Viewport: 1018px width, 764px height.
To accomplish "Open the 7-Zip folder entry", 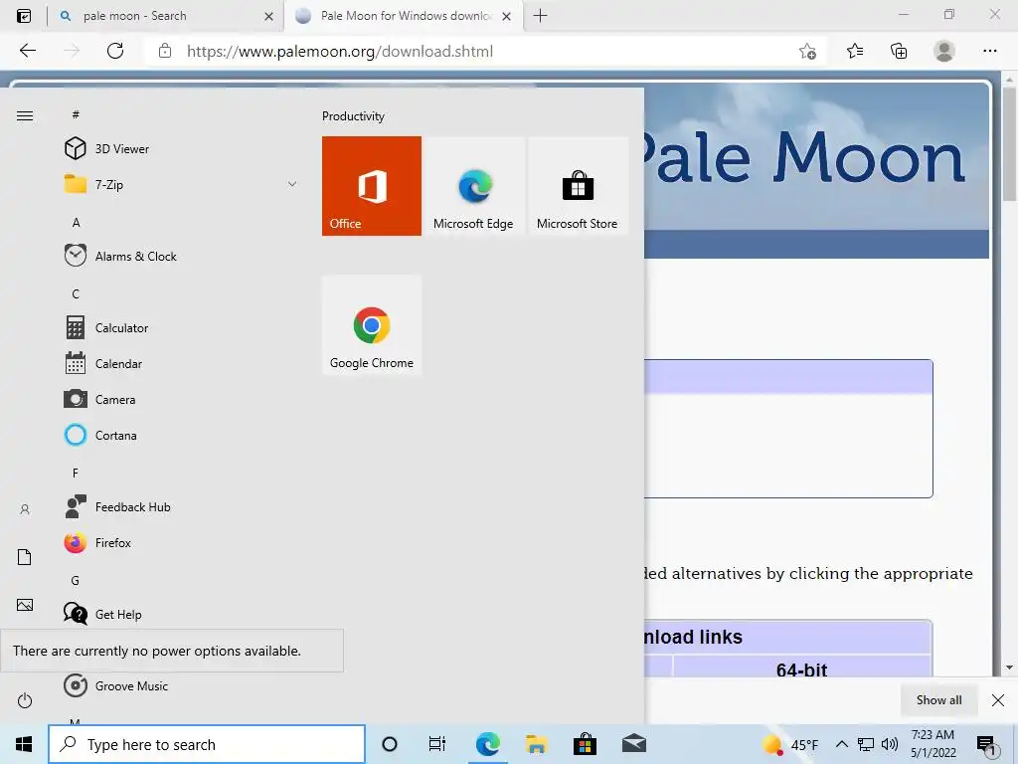I will coord(182,184).
